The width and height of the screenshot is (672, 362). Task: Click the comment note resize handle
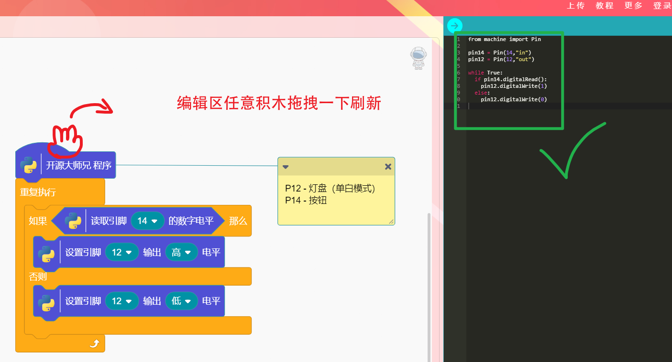click(x=391, y=221)
